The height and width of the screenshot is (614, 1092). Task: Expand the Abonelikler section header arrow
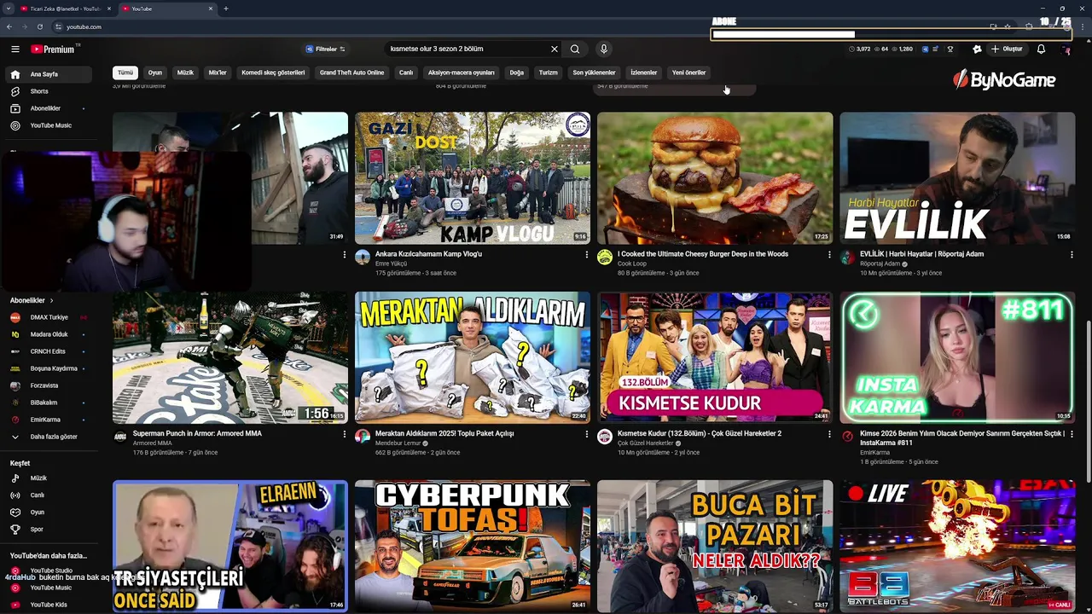[x=51, y=301]
